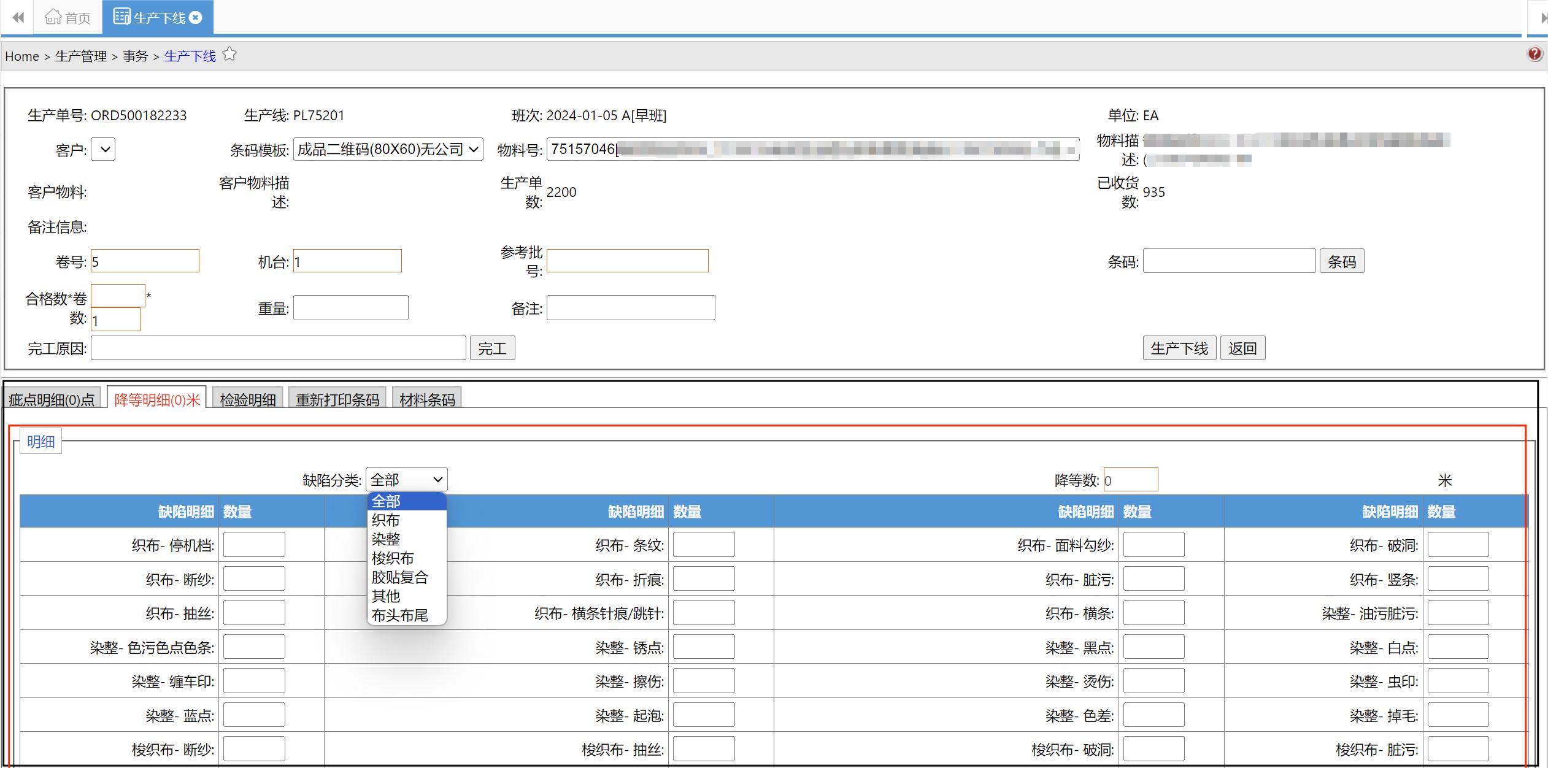Click quantity field for 织布- 竖条
1548x768 pixels.
pos(1458,578)
